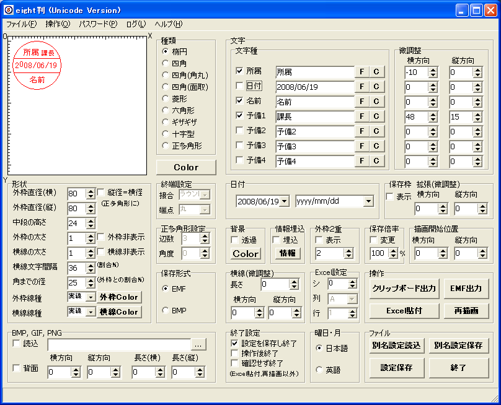The image size is (501, 405).
Task: Select the 菱形 shape radio button
Action: pyautogui.click(x=165, y=98)
